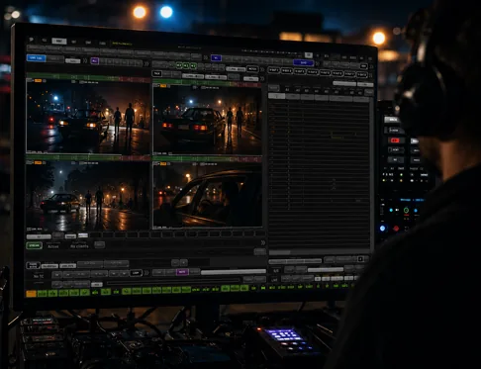The width and height of the screenshot is (481, 369).
Task: Click the leftmost green-outlined toolbar button
Action: click(179, 65)
